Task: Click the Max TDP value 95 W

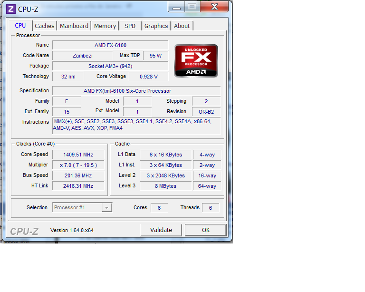Action: [155, 56]
